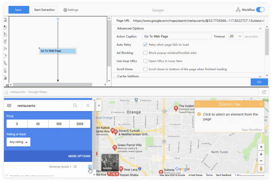Select the Open Web Page tool in workflow sidebar
Screen dimensions: 272x182
5,20
